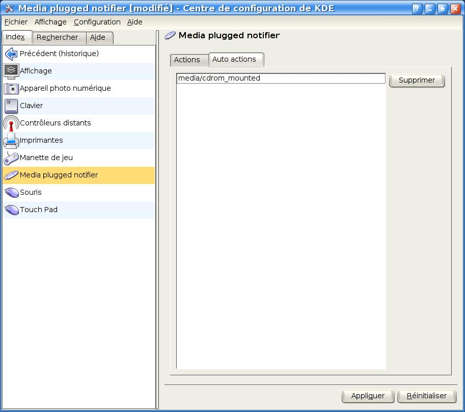Select the media/cdrom_mounted list entry
465x412 pixels.
click(281, 79)
